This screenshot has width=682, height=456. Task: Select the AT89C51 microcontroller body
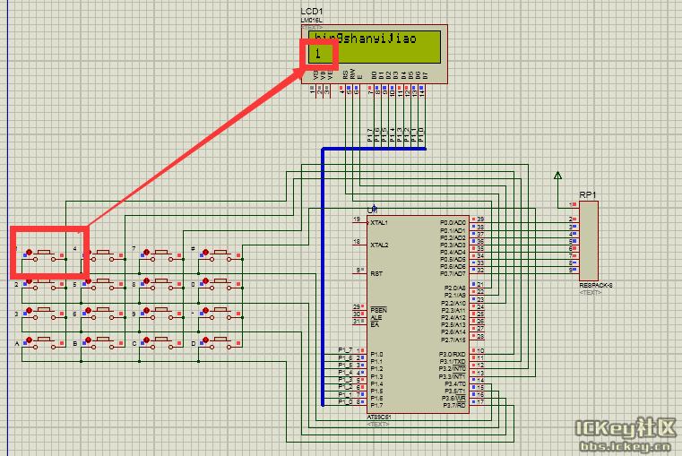418,314
